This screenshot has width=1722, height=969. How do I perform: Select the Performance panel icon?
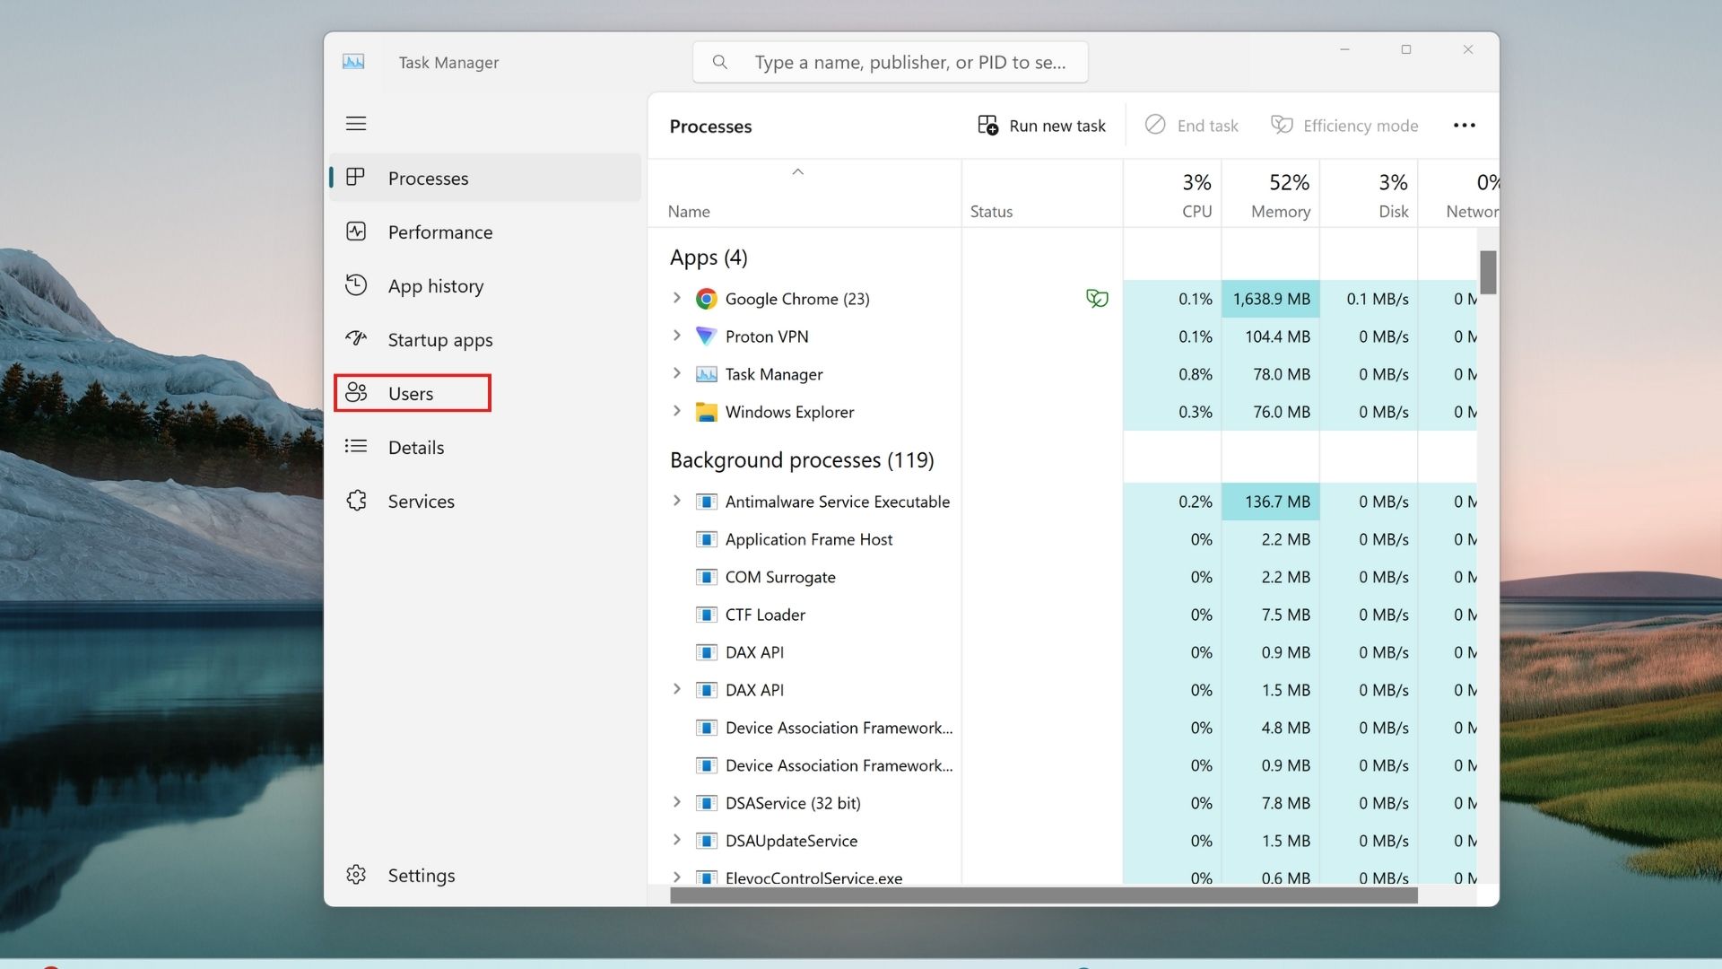[x=355, y=231]
